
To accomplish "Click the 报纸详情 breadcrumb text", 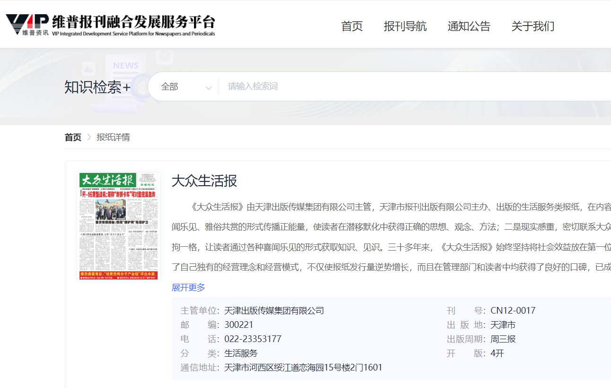I will pyautogui.click(x=113, y=137).
